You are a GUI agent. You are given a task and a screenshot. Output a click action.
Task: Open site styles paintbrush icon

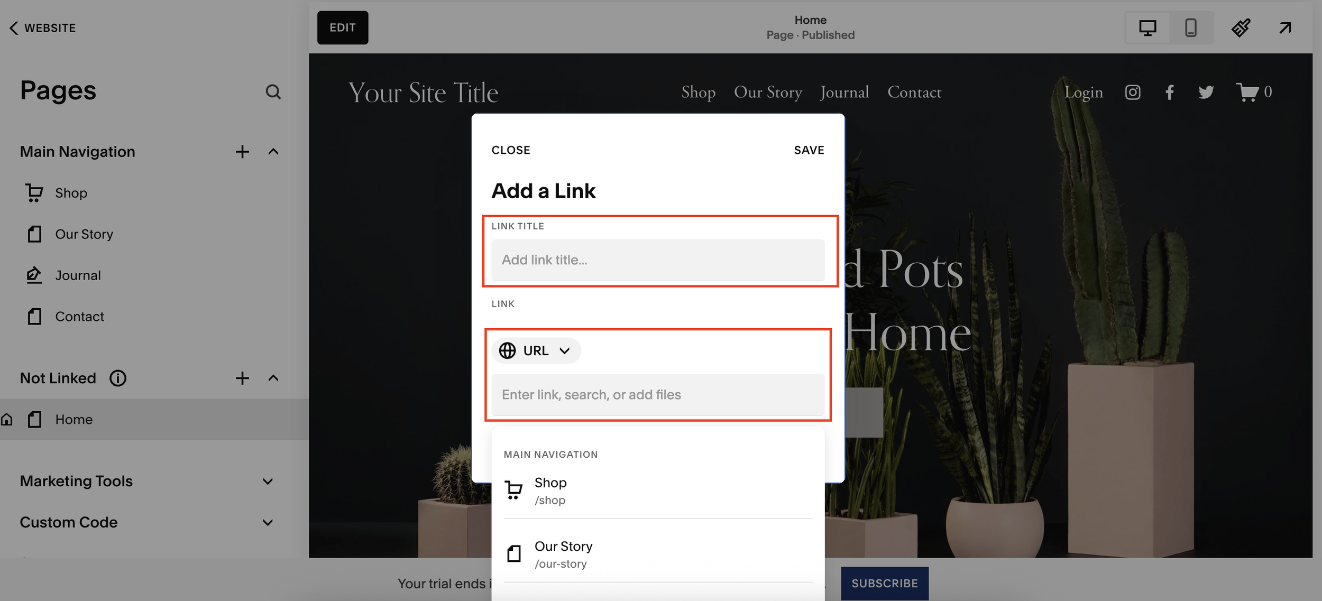(x=1241, y=27)
